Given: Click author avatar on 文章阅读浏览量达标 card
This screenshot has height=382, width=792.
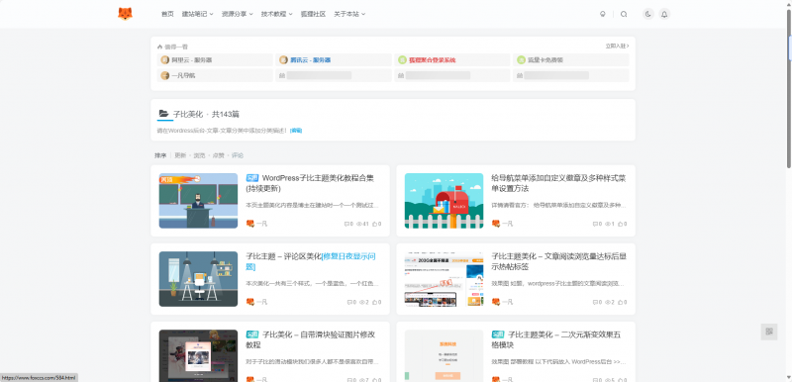Looking at the screenshot, I should pos(496,302).
